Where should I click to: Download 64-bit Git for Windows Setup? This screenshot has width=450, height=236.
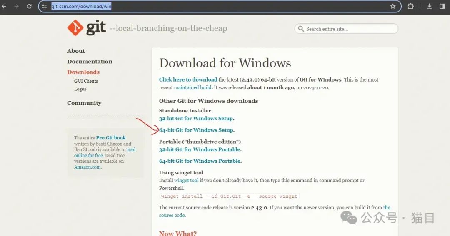coord(197,130)
